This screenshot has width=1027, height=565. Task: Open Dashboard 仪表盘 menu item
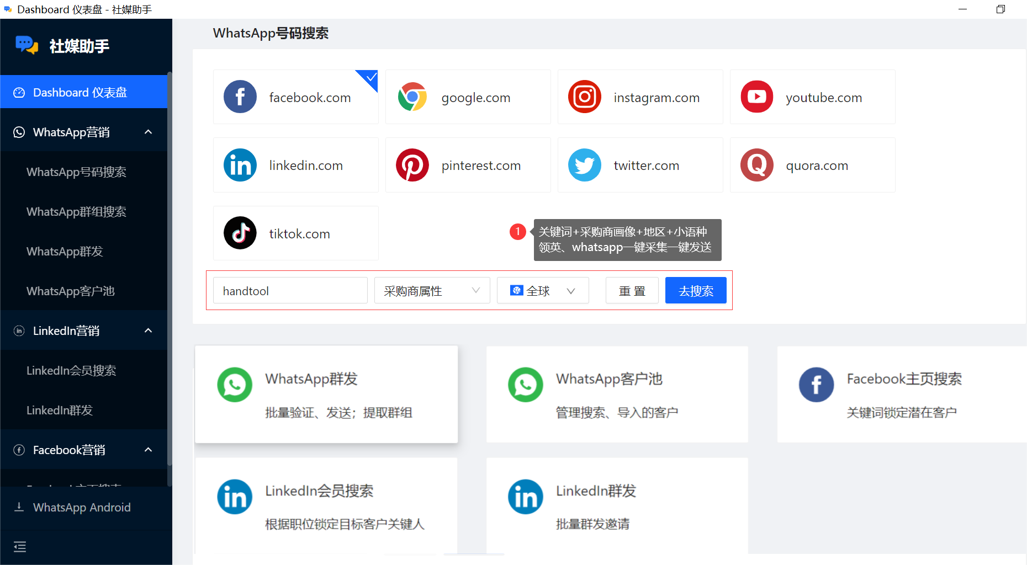click(x=84, y=92)
